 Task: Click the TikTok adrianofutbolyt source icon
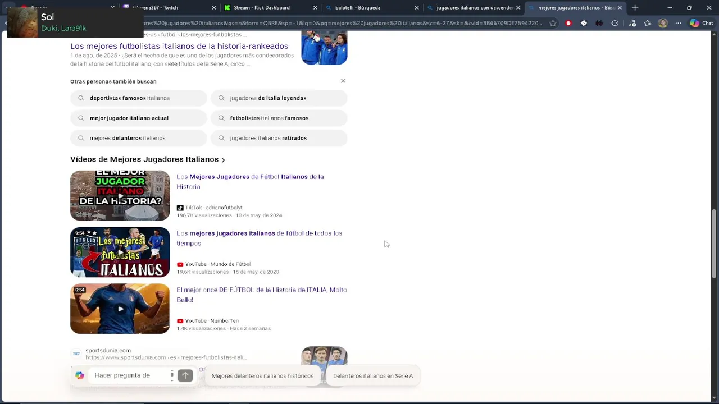[x=180, y=208]
